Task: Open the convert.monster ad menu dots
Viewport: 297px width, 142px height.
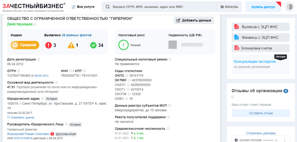Action: (x=284, y=140)
